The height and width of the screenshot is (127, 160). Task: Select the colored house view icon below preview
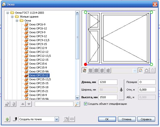(84, 70)
